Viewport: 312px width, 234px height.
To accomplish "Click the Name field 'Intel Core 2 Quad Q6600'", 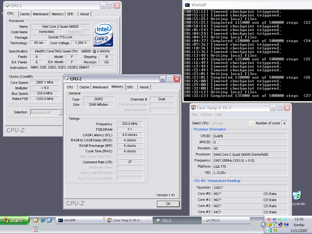I will [x=61, y=27].
